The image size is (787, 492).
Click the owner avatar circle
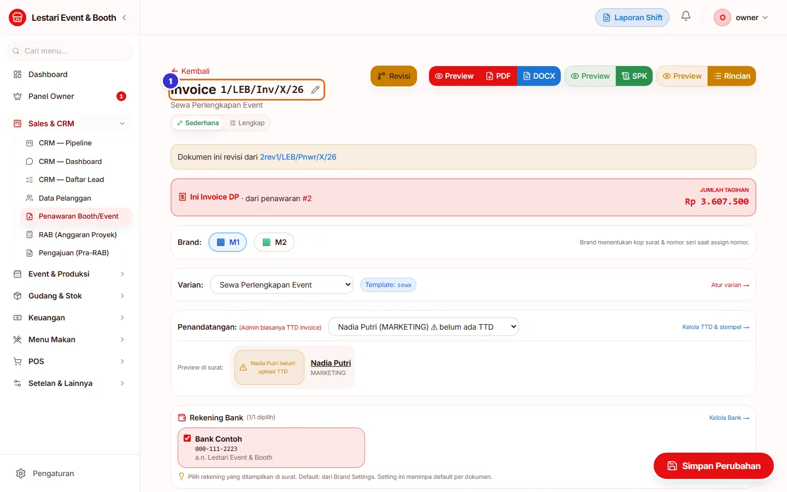pos(723,17)
